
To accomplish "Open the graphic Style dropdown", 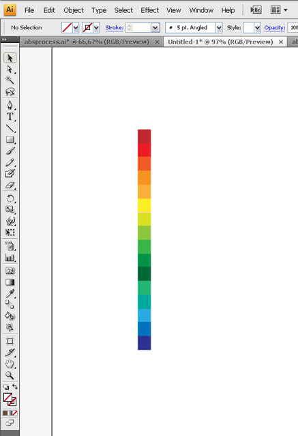I will 257,27.
